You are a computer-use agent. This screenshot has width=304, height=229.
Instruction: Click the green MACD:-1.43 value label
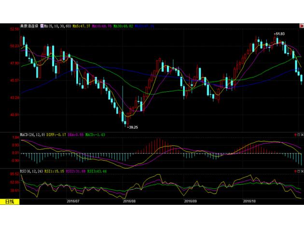click(x=95, y=134)
